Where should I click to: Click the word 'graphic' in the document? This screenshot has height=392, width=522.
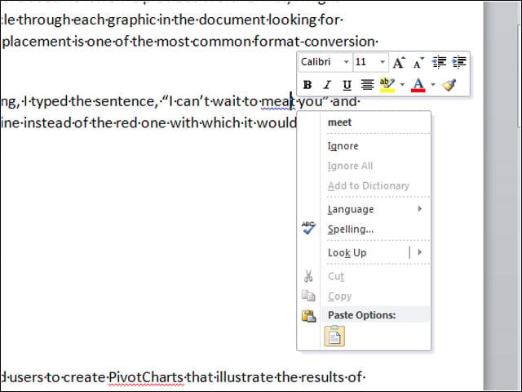click(x=132, y=20)
